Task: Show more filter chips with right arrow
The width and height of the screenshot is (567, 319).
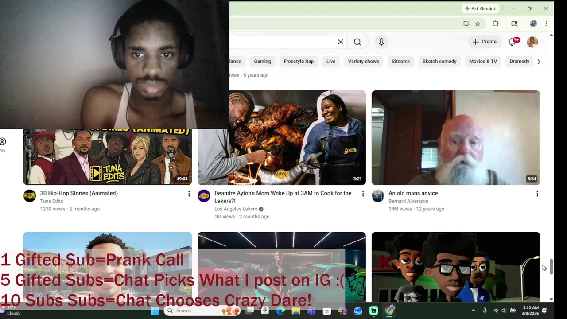Action: click(x=539, y=62)
